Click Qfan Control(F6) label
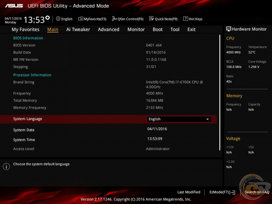The image size is (272, 204). [130, 19]
